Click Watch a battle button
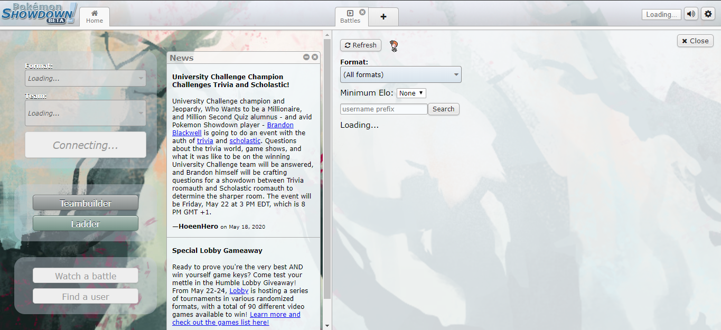Viewport: 721px width, 330px height. [x=86, y=276]
